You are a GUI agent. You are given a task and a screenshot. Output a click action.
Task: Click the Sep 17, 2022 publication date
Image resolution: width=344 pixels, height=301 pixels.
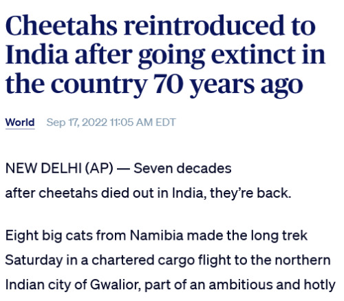[x=77, y=123]
